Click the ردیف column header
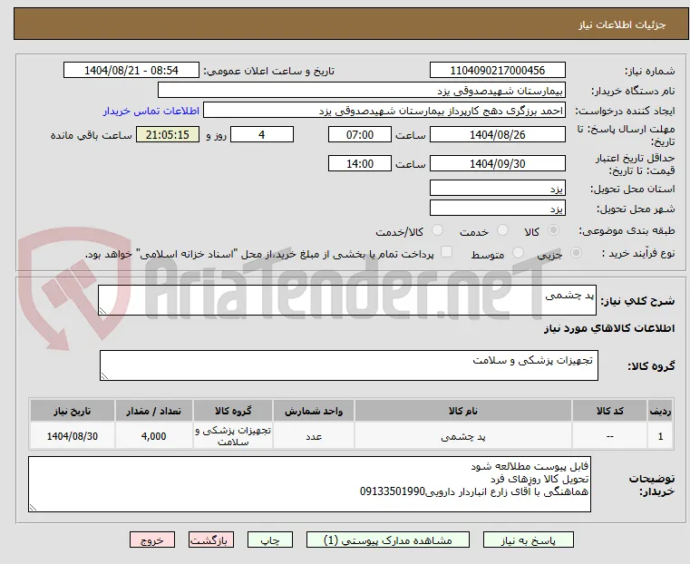The height and width of the screenshot is (564, 690). pyautogui.click(x=660, y=411)
